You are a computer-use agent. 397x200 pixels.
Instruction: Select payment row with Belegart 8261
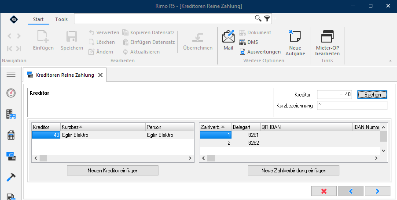290,135
